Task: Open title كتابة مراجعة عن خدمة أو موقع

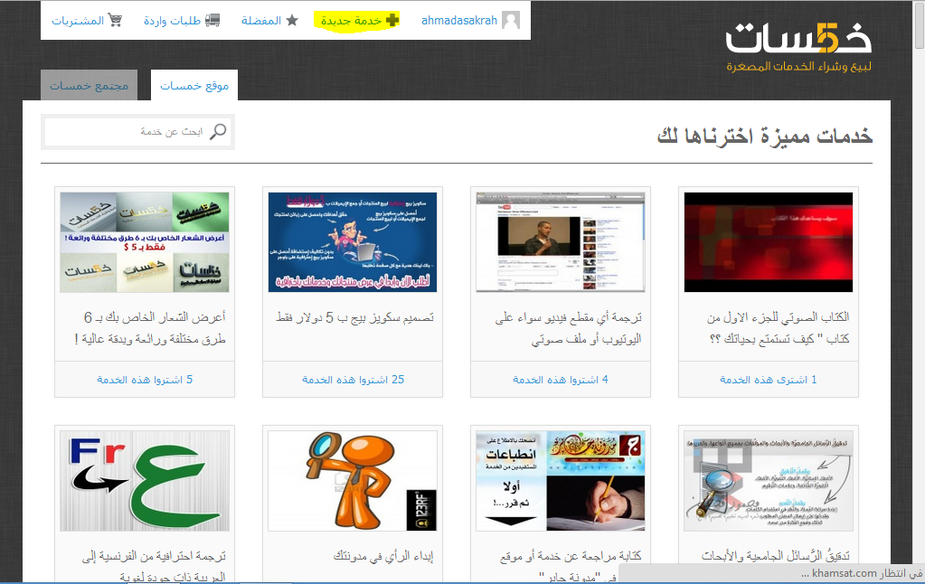Action: click(571, 566)
